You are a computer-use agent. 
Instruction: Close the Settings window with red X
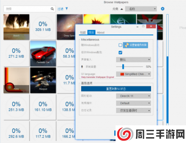click(151, 26)
